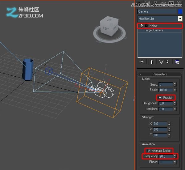
Task: Open the Modifier List dropdown
Action: pos(180,19)
